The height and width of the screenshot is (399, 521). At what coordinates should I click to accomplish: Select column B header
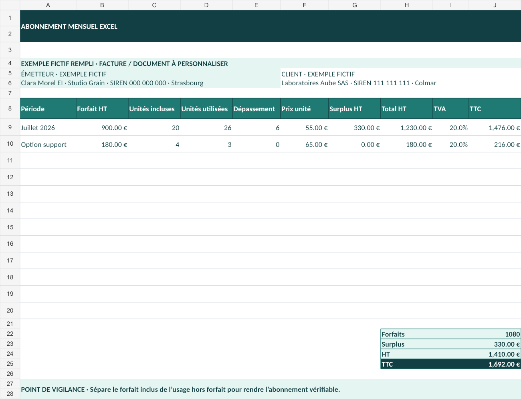pos(102,5)
